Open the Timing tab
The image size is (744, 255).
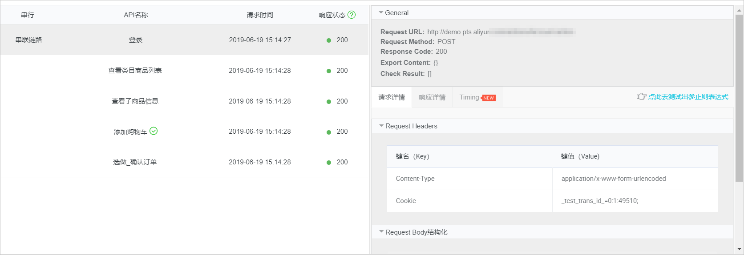pyautogui.click(x=478, y=97)
